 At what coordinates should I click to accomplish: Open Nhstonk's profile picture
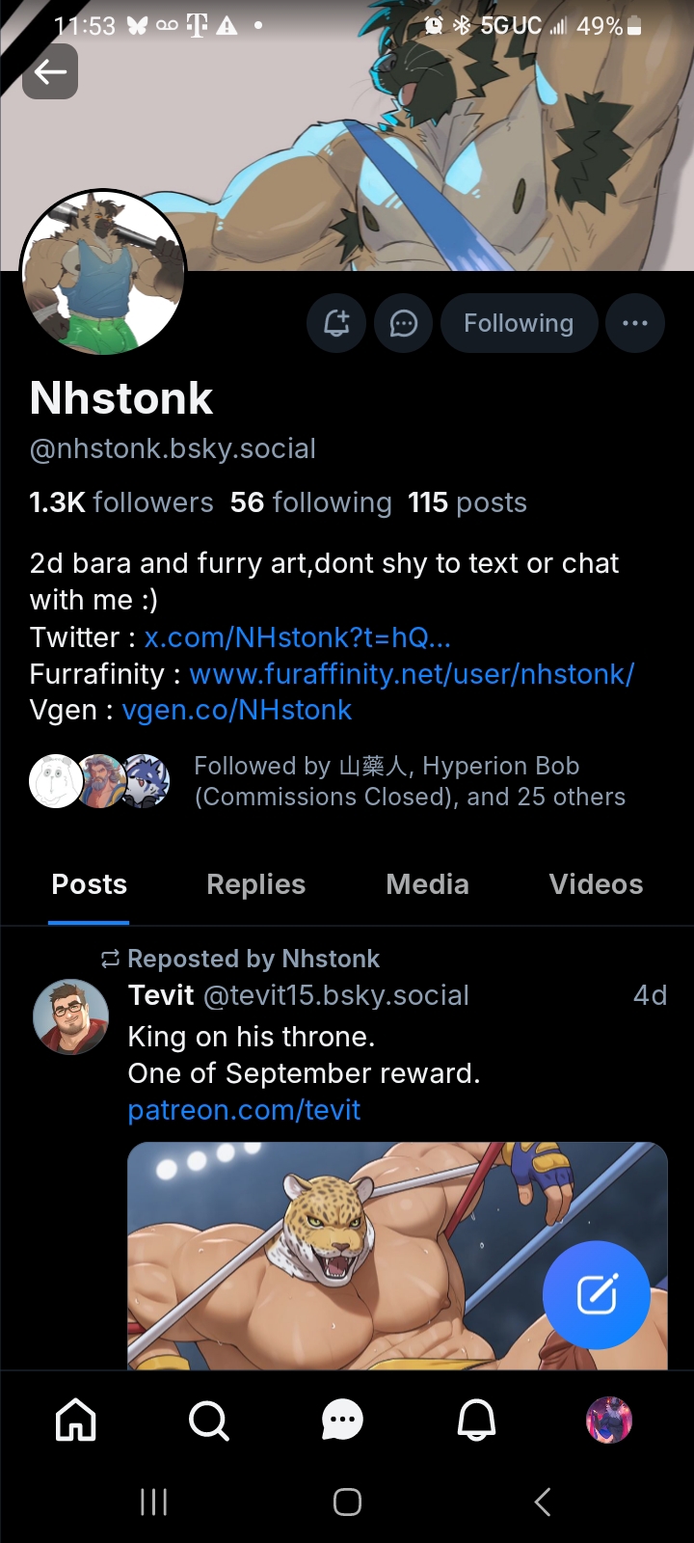(103, 272)
